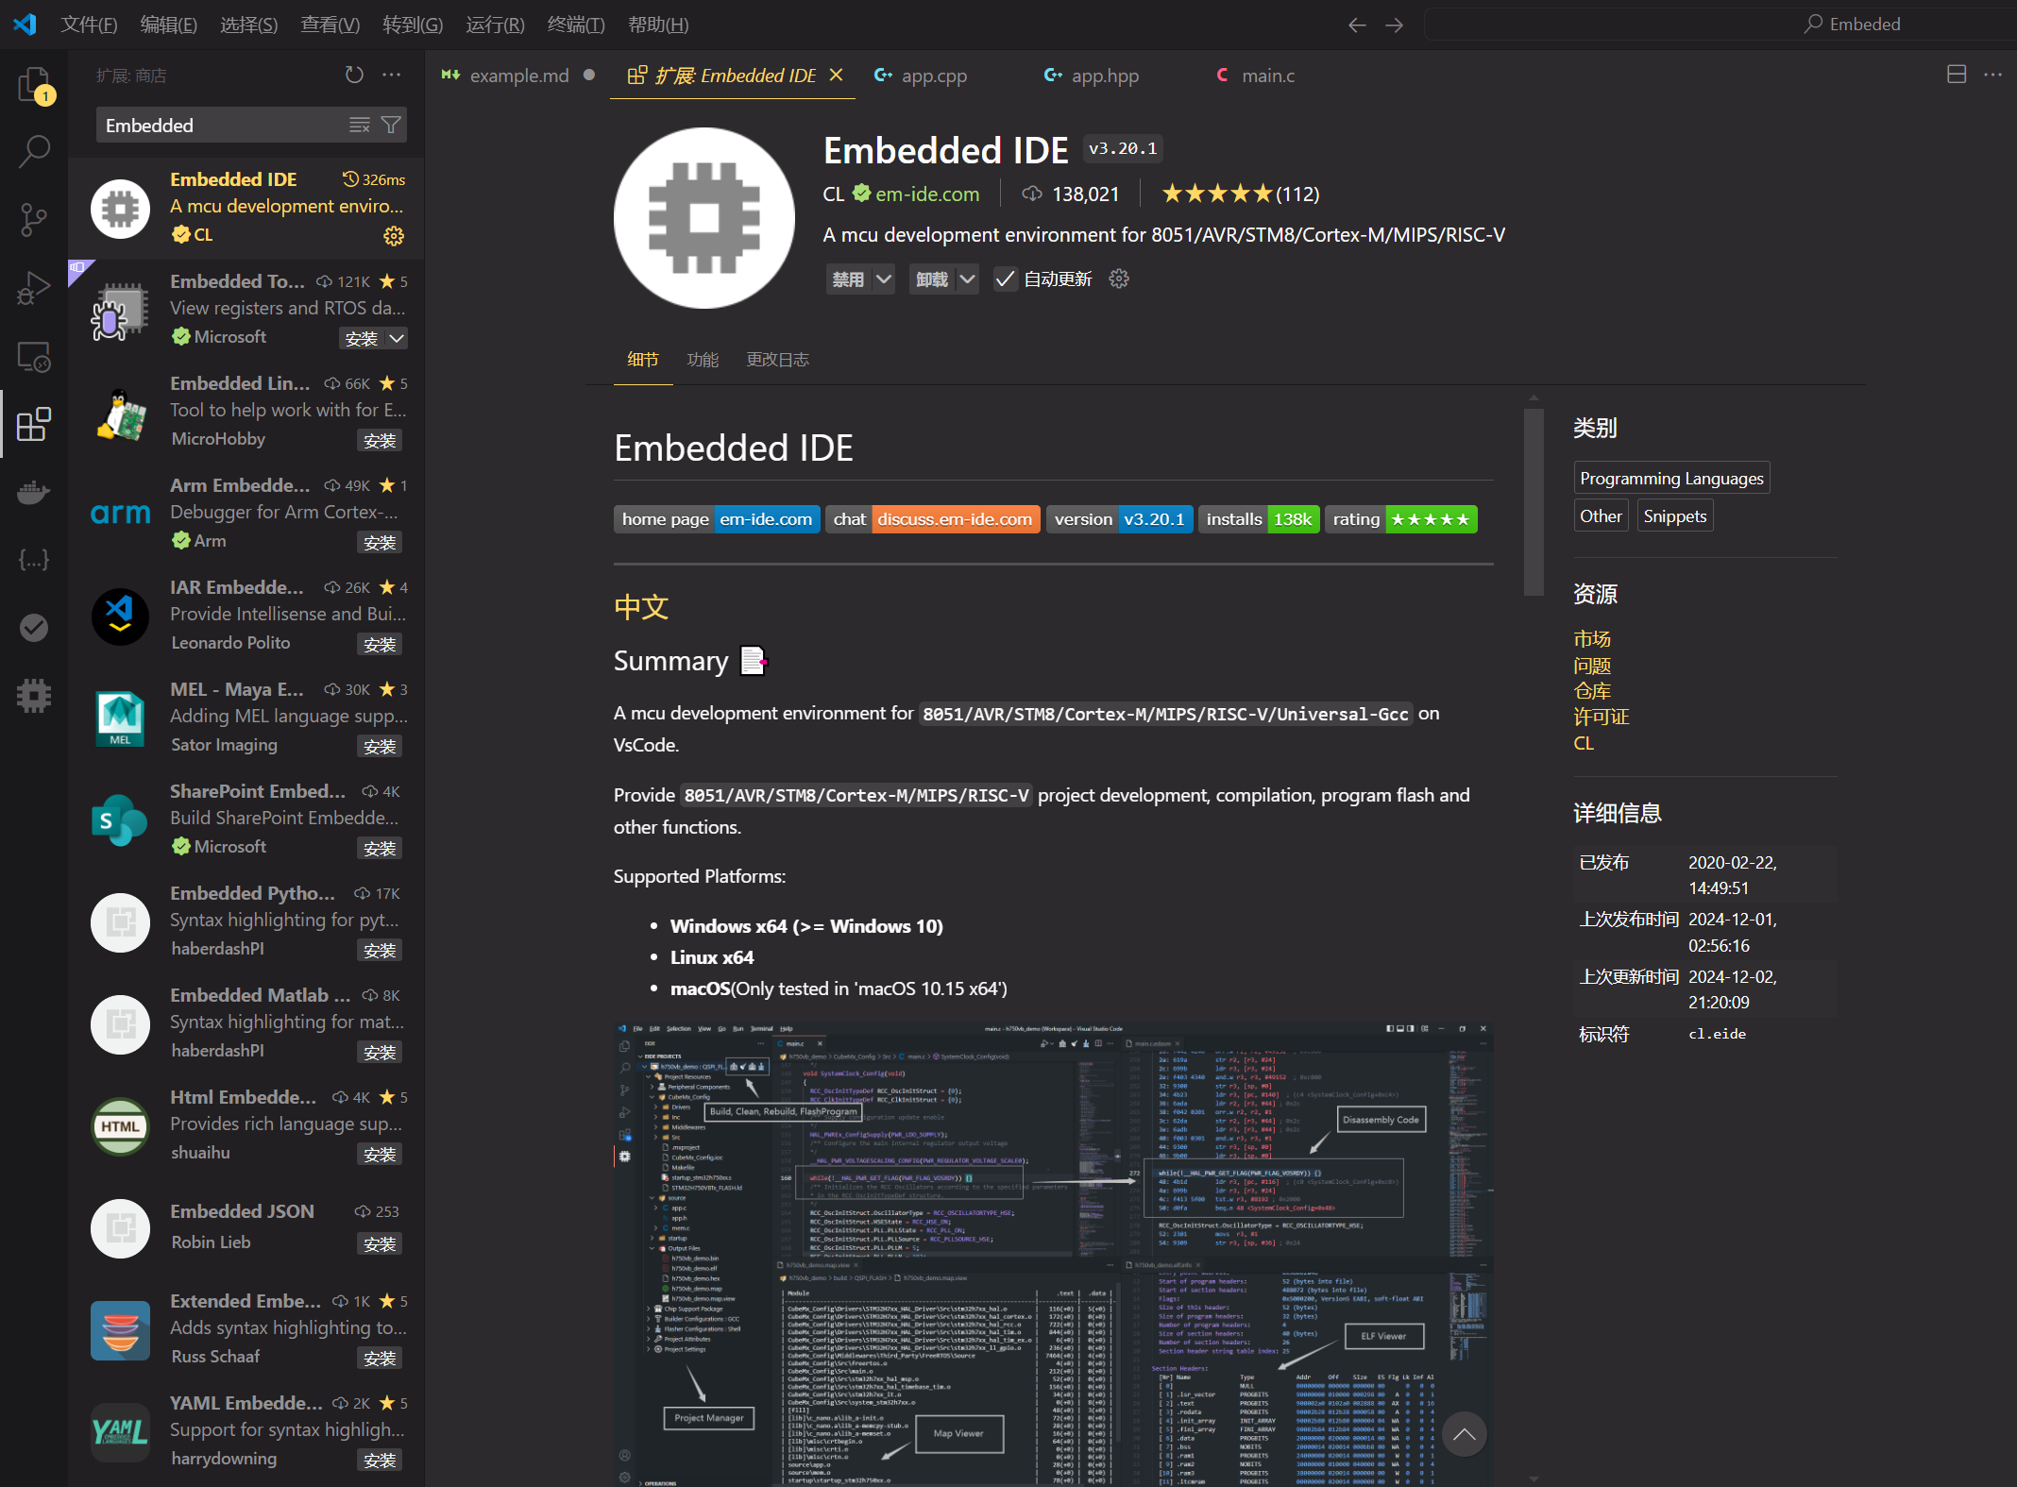Screen dimensions: 2017x1487
Task: Click the VS Code logo icon
Action: pyautogui.click(x=25, y=25)
